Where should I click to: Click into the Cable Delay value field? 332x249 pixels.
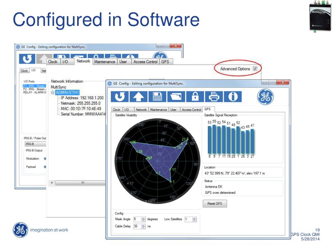point(137,226)
